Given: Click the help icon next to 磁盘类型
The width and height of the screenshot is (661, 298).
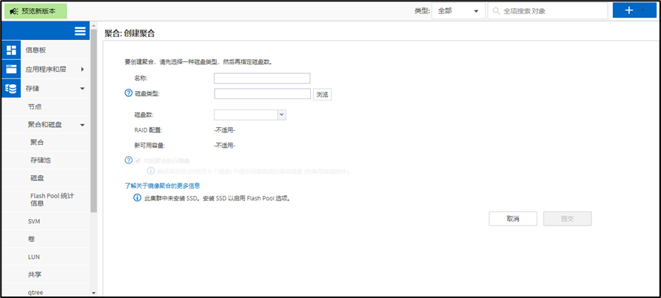Looking at the screenshot, I should tap(128, 93).
